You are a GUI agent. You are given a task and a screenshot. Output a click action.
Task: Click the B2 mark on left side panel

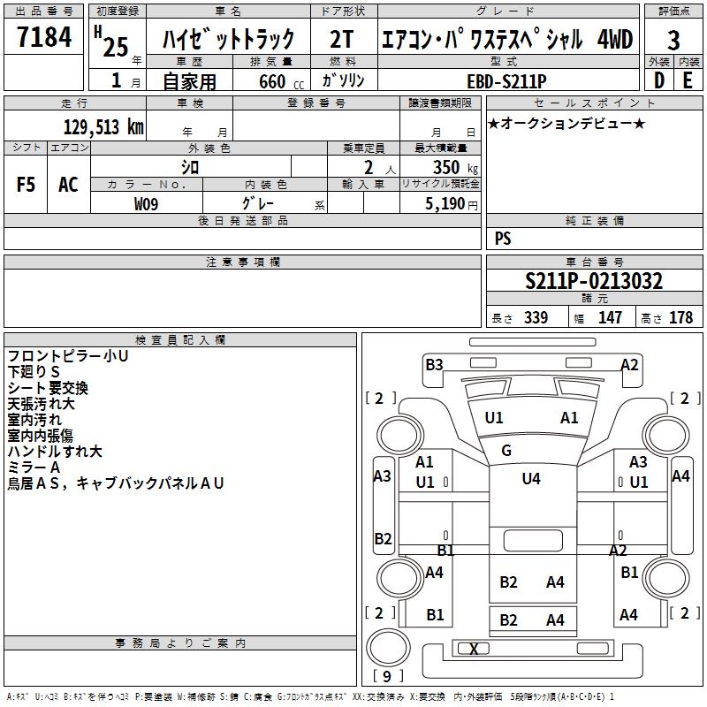pyautogui.click(x=383, y=539)
